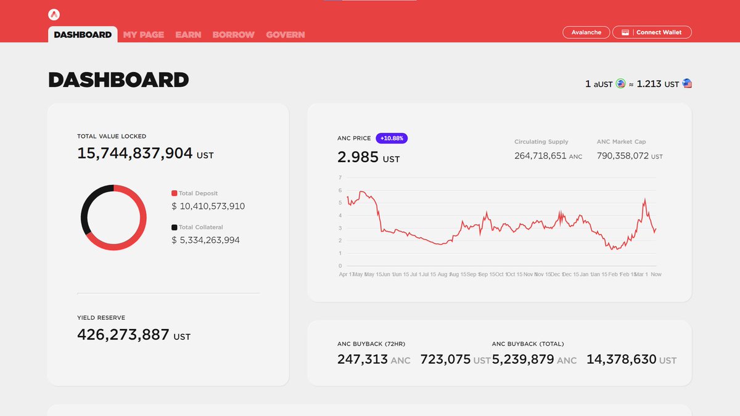740x416 pixels.
Task: Click the 72HR buyback value 723,075 UST
Action: (455, 359)
